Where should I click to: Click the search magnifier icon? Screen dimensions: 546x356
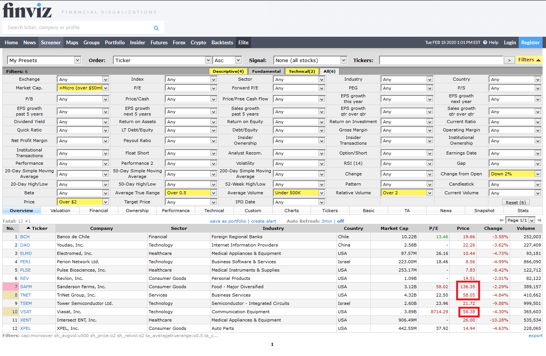point(156,28)
